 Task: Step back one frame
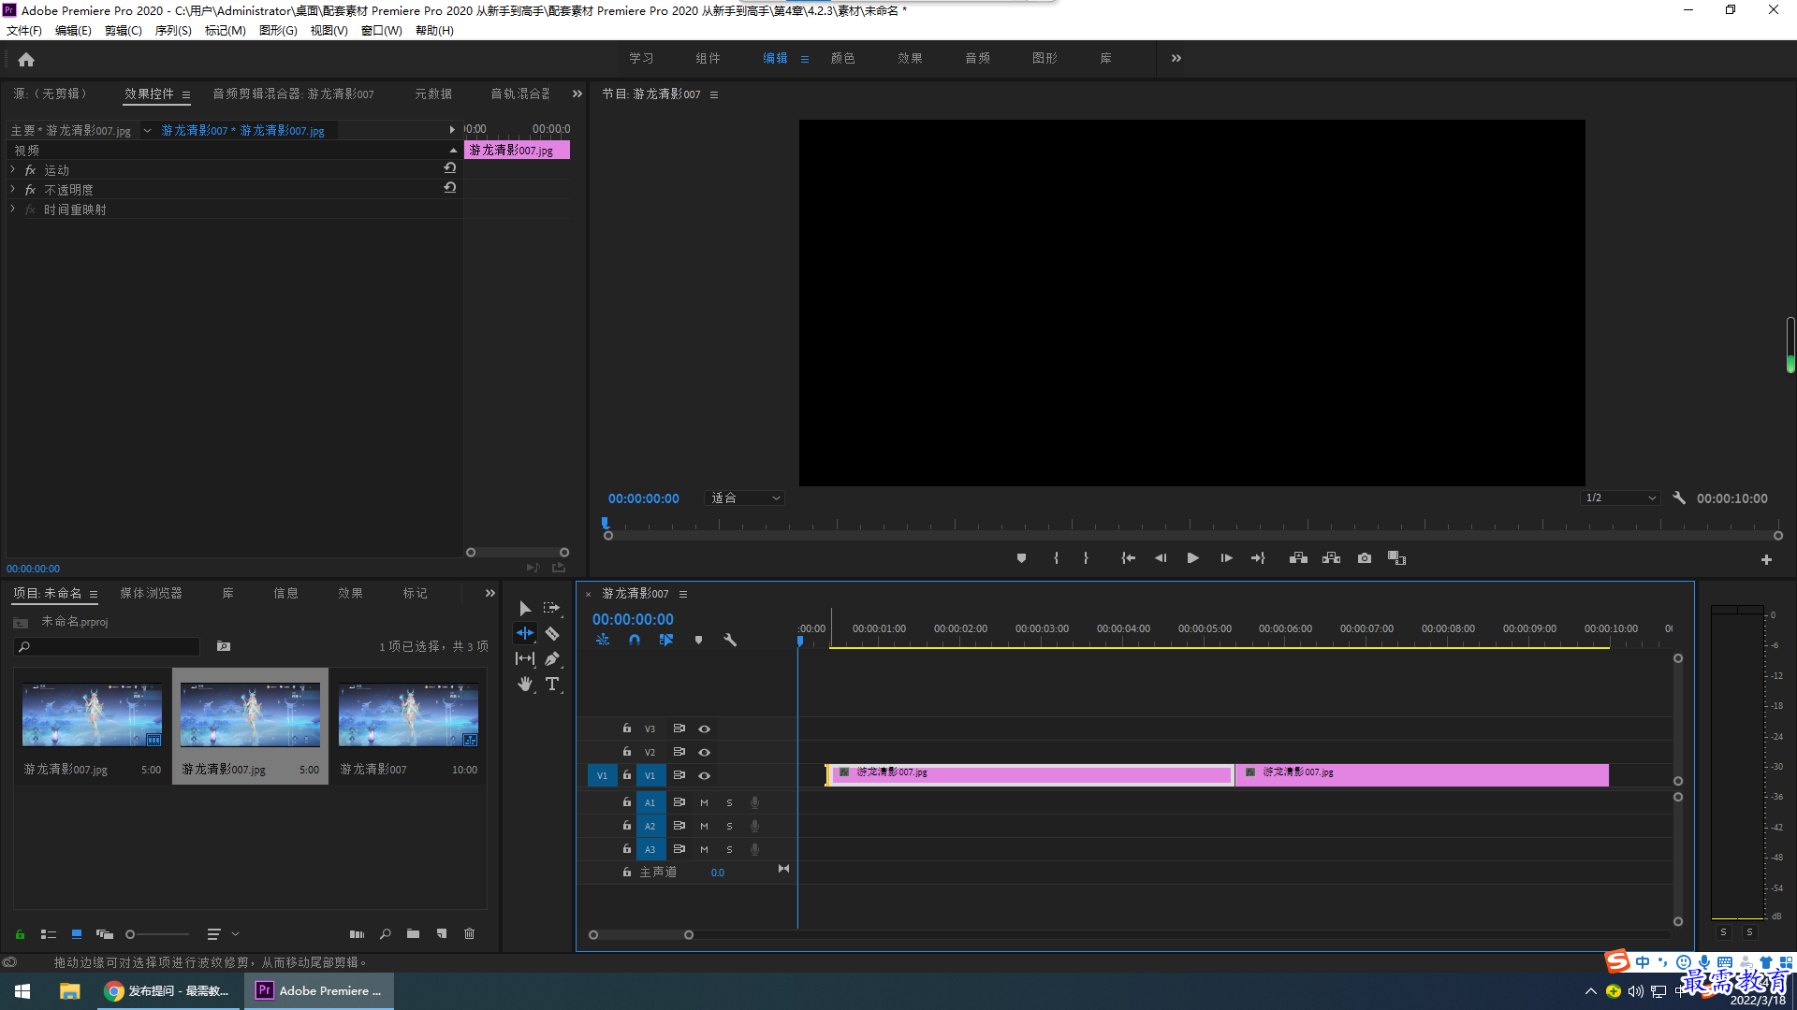point(1161,558)
